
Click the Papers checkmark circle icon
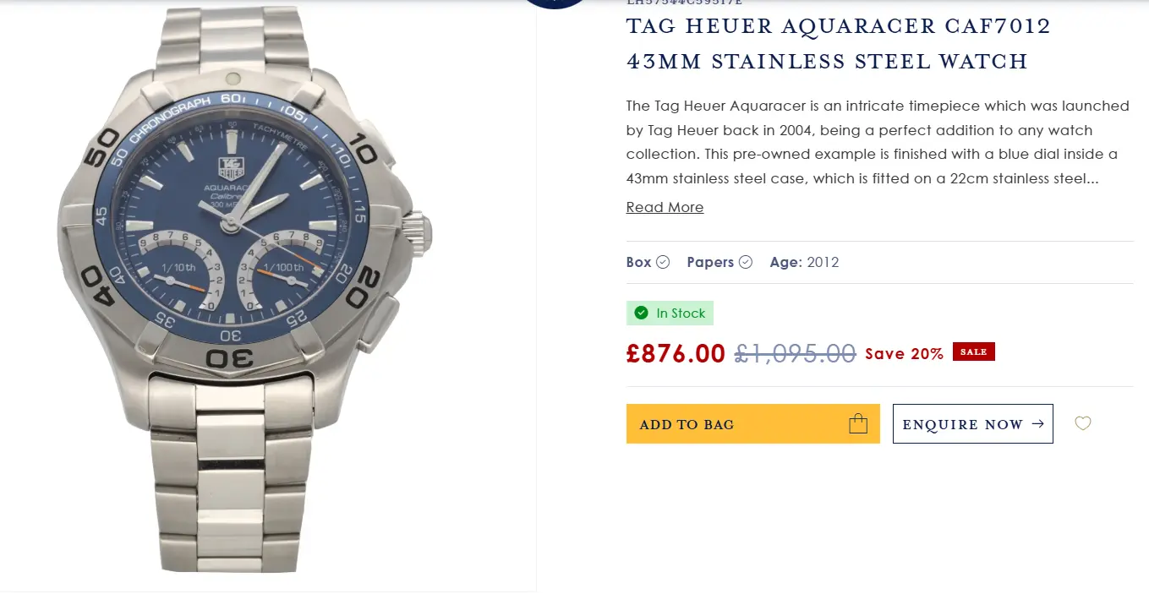(x=745, y=262)
